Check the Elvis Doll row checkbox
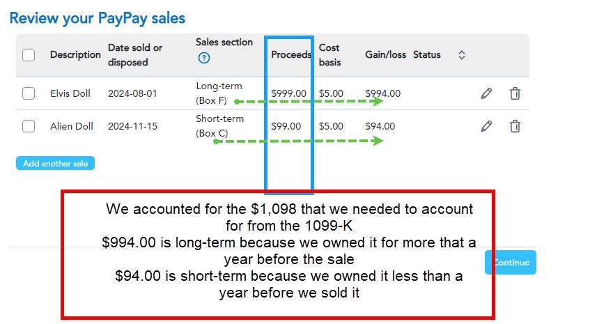Screen dimensions: 590x324 (x=29, y=93)
